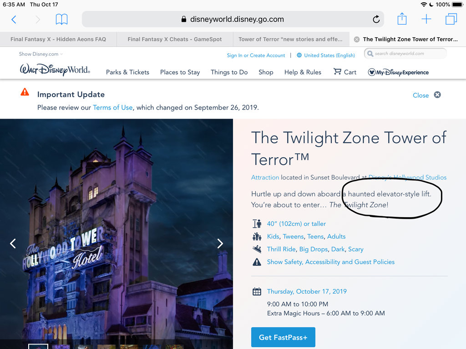Viewport: 466px width, 349px height.
Task: Dismiss the update with the X circle icon
Action: click(437, 95)
